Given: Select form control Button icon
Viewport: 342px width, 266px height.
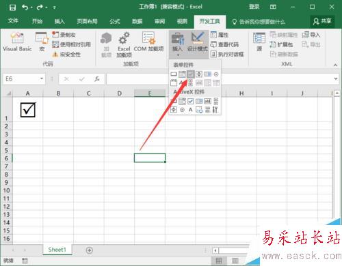Looking at the screenshot, I should [174, 74].
